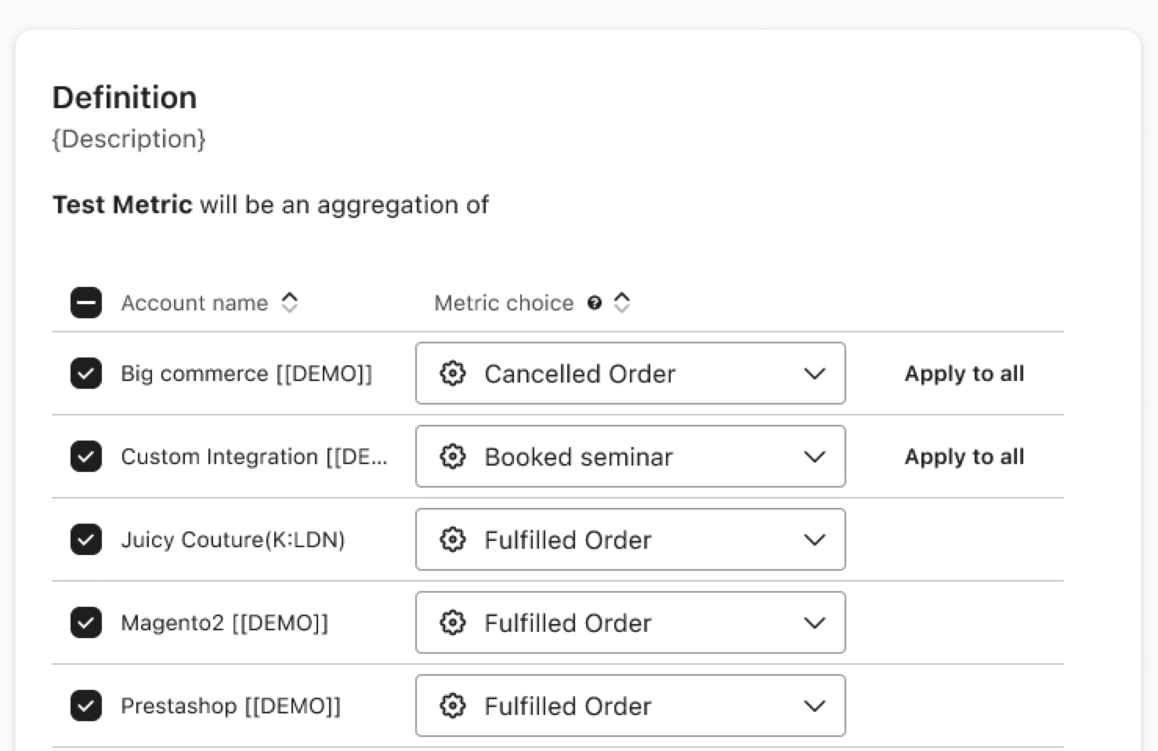Toggle the select-all accounts header checkbox
Viewport: 1158px width, 751px height.
pos(86,303)
